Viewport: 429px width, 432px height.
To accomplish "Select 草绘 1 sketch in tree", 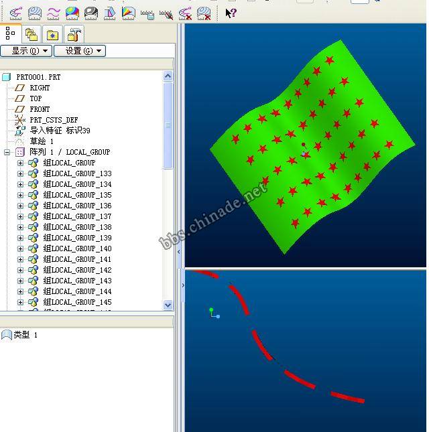I will click(x=42, y=141).
